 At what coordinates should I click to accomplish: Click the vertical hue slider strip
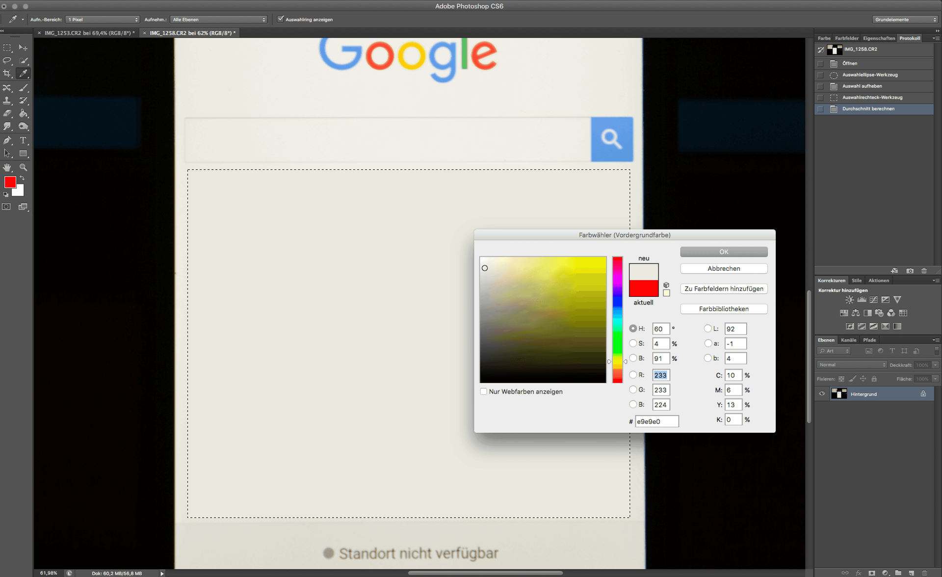617,319
